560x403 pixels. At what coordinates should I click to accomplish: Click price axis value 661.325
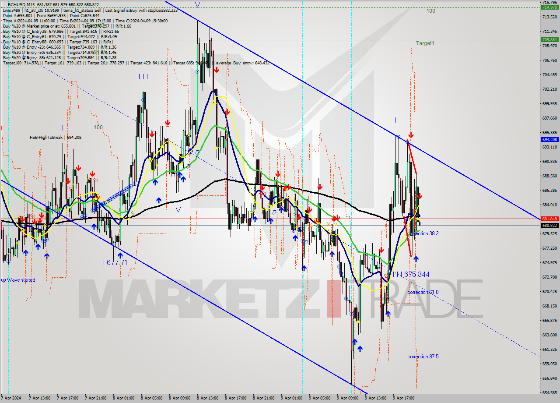[x=549, y=349]
